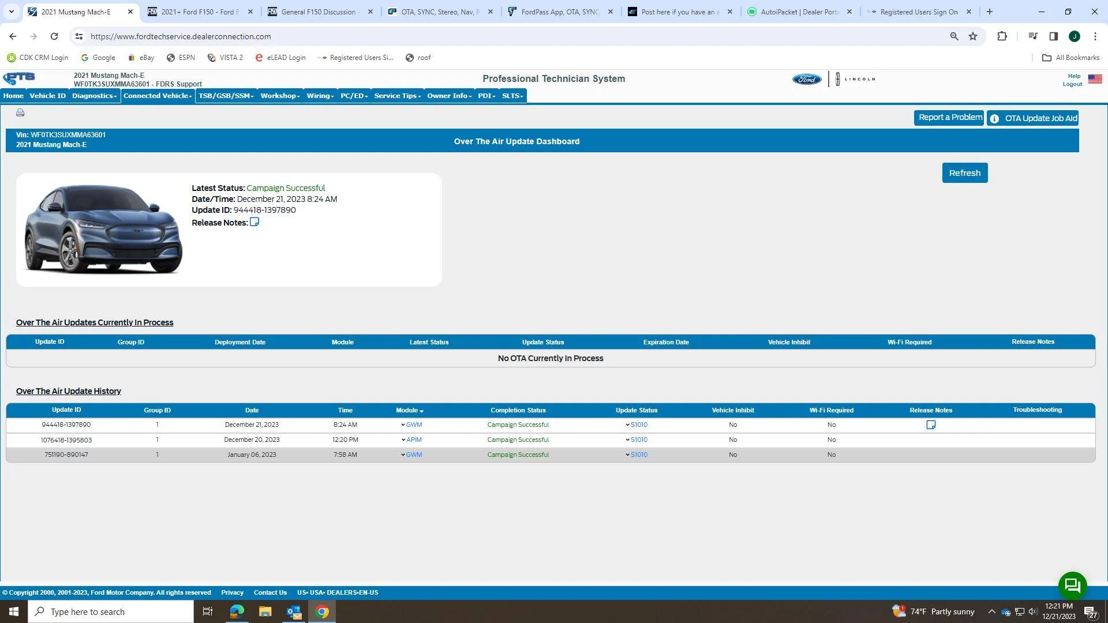Expand the Owner Info menu
Viewport: 1108px width, 623px height.
449,96
